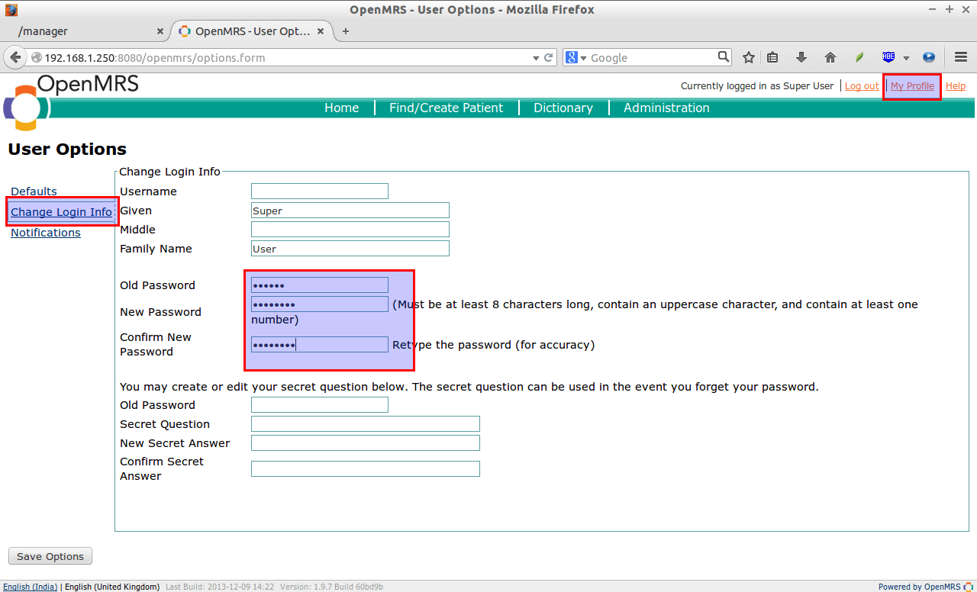Image resolution: width=977 pixels, height=592 pixels.
Task: Close the /manager tab
Action: (x=160, y=32)
